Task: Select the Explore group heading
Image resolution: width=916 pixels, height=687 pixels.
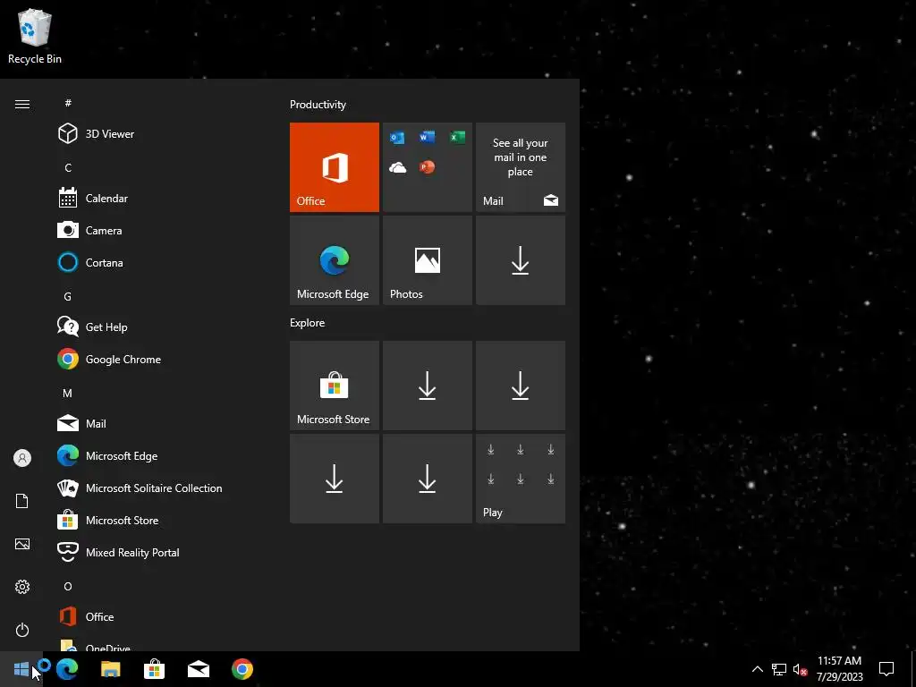Action: point(308,323)
